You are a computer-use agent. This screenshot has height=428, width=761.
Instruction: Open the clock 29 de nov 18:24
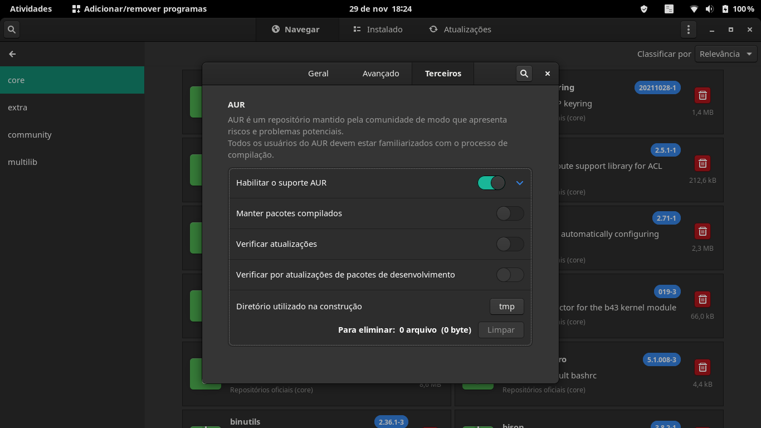[x=380, y=9]
